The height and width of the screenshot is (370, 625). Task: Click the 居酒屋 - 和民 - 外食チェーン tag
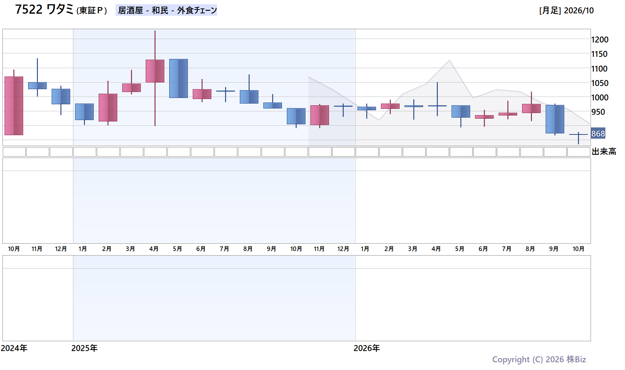point(166,10)
